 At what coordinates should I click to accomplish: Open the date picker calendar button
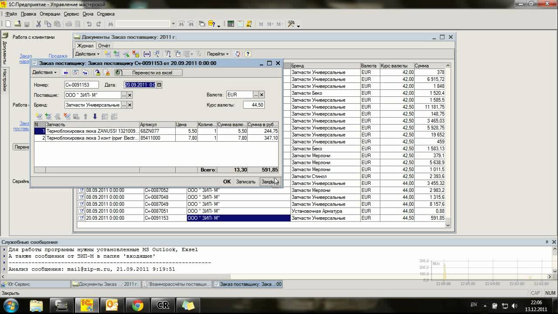(x=159, y=85)
